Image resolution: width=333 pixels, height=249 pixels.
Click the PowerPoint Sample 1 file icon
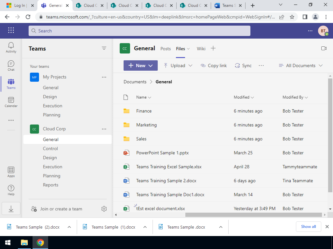click(x=127, y=153)
